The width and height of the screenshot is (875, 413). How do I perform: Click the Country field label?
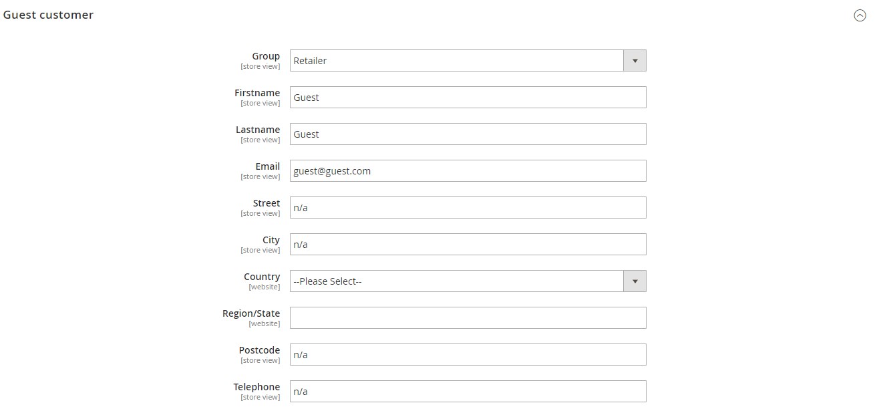tap(262, 277)
